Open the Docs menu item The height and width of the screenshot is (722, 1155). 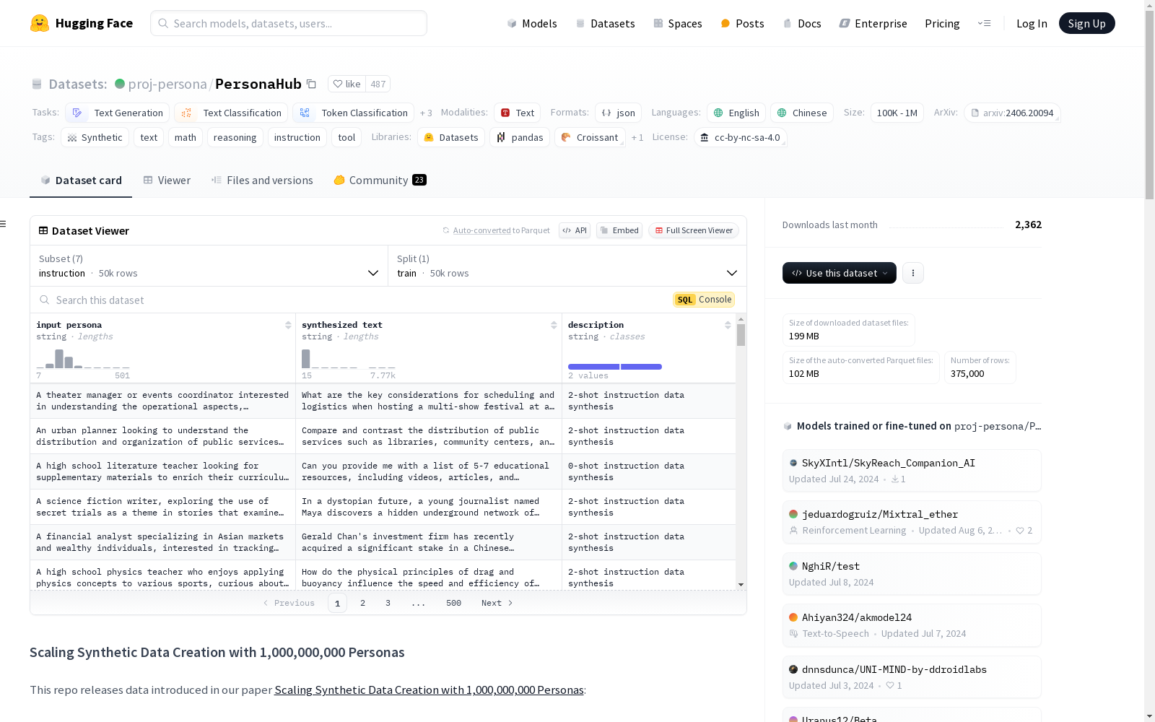pyautogui.click(x=802, y=23)
